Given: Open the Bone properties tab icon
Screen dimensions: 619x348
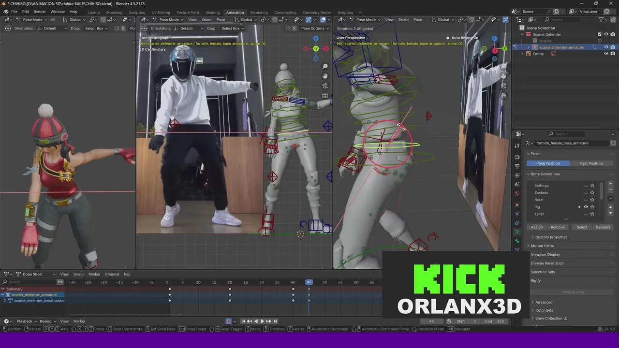Looking at the screenshot, I should (x=517, y=241).
